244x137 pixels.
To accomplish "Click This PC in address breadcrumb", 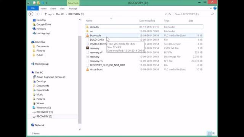I will point(60,14).
